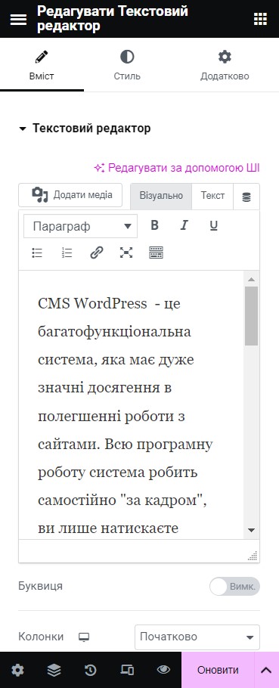
Task: Open revision history
Action: tap(91, 670)
